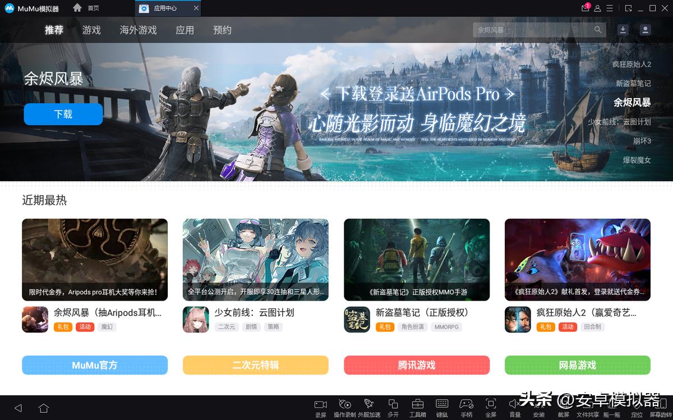Image resolution: width=673 pixels, height=420 pixels.
Task: Click the search magnifier icon
Action: click(598, 30)
